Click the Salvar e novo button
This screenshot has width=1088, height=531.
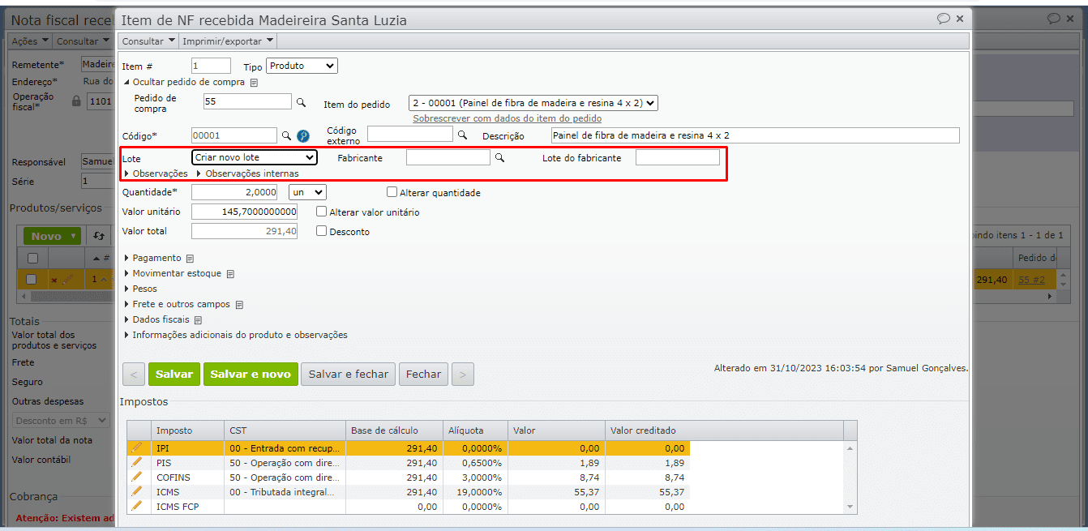251,374
